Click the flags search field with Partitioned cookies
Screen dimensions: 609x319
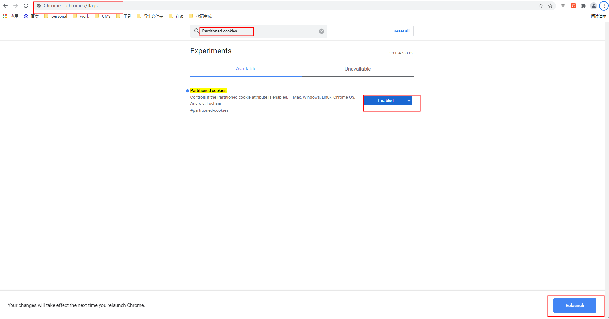click(259, 31)
